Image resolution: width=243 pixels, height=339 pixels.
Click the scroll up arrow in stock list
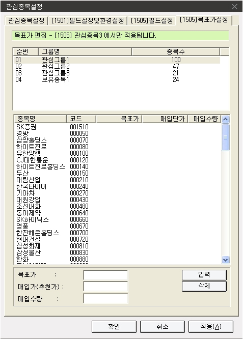(x=226, y=119)
